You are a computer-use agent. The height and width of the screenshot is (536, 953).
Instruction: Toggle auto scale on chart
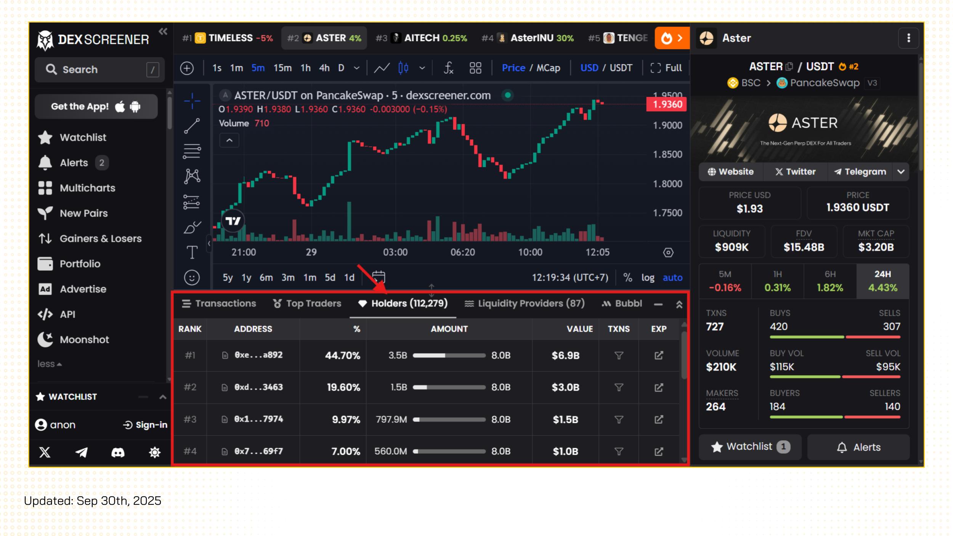(x=672, y=278)
